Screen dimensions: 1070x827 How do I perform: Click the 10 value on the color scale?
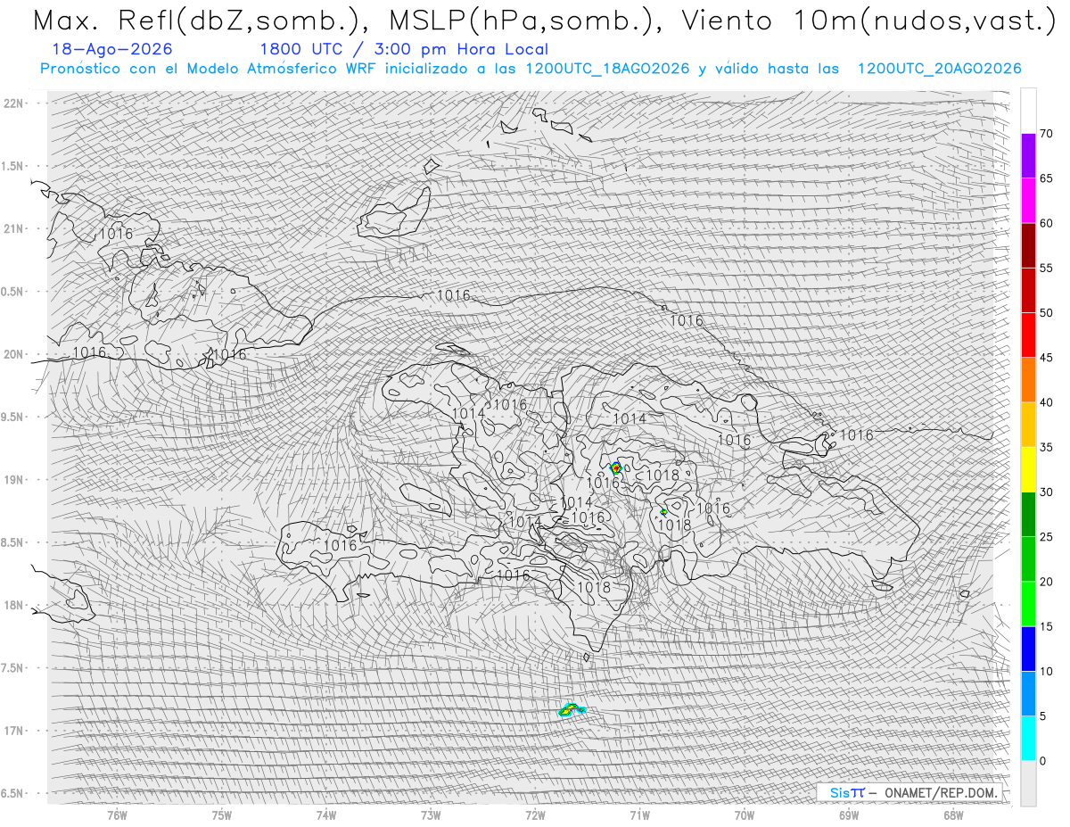[x=1046, y=671]
